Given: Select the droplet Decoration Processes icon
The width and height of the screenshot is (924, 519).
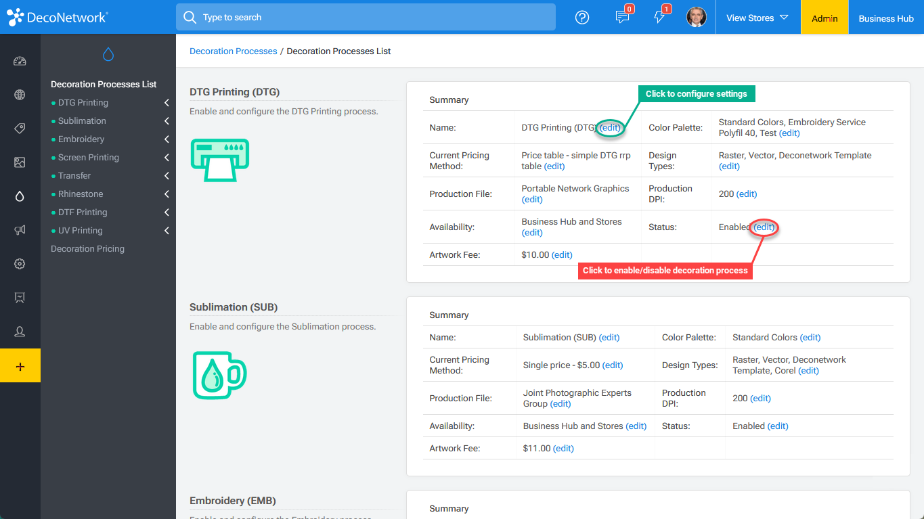Looking at the screenshot, I should 20,196.
